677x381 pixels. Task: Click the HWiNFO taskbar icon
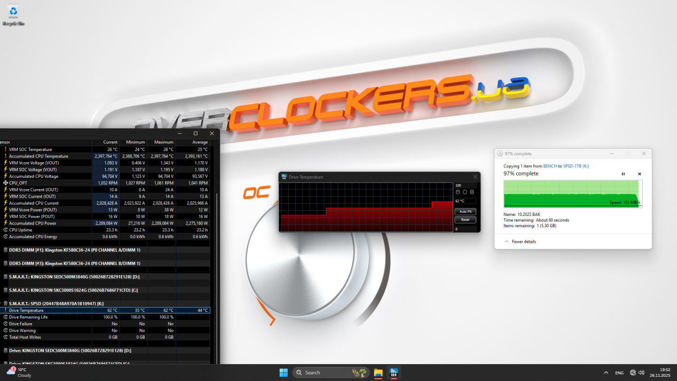(394, 373)
